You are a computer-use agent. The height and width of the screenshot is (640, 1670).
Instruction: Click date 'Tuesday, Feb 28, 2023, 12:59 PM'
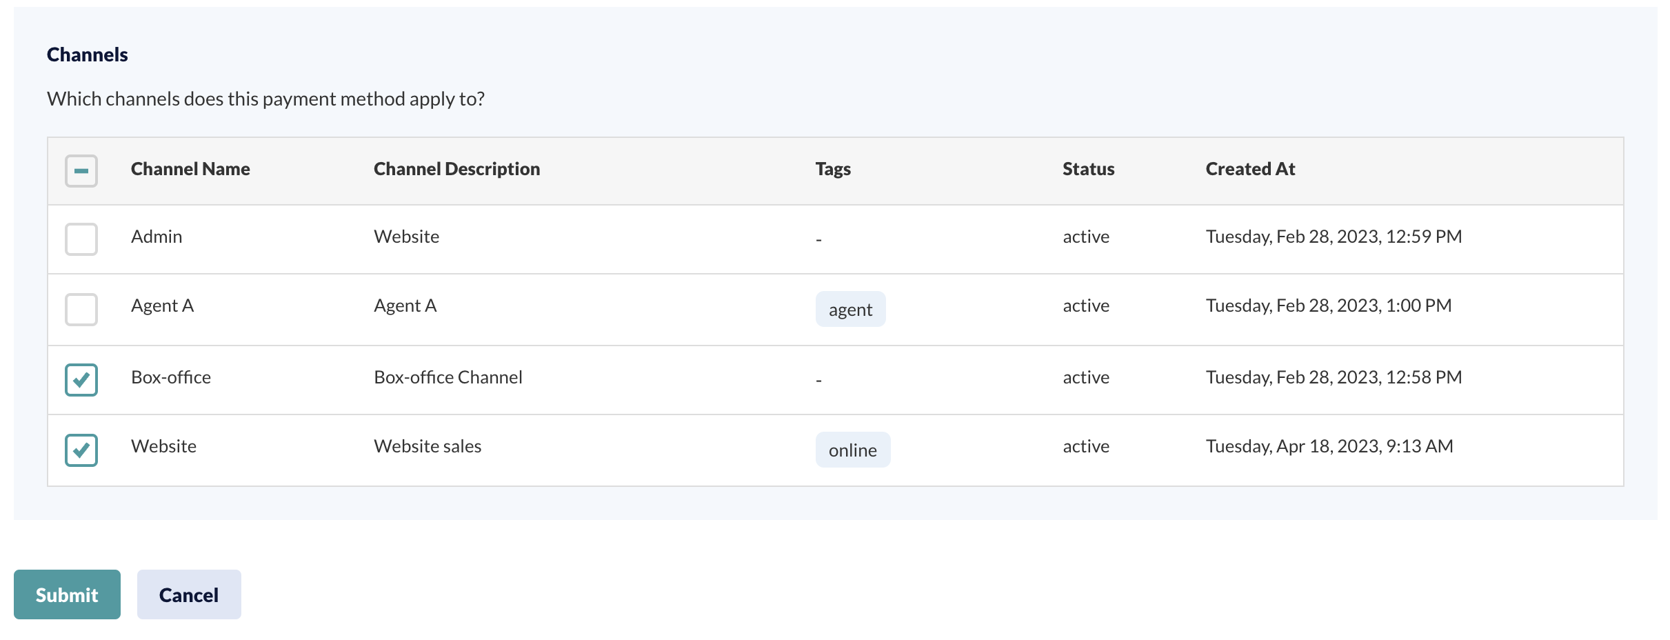click(x=1334, y=237)
